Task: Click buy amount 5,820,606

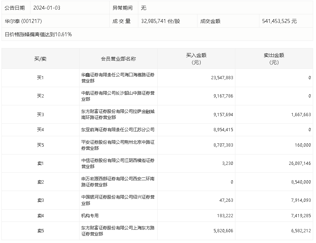Action: pyautogui.click(x=223, y=231)
